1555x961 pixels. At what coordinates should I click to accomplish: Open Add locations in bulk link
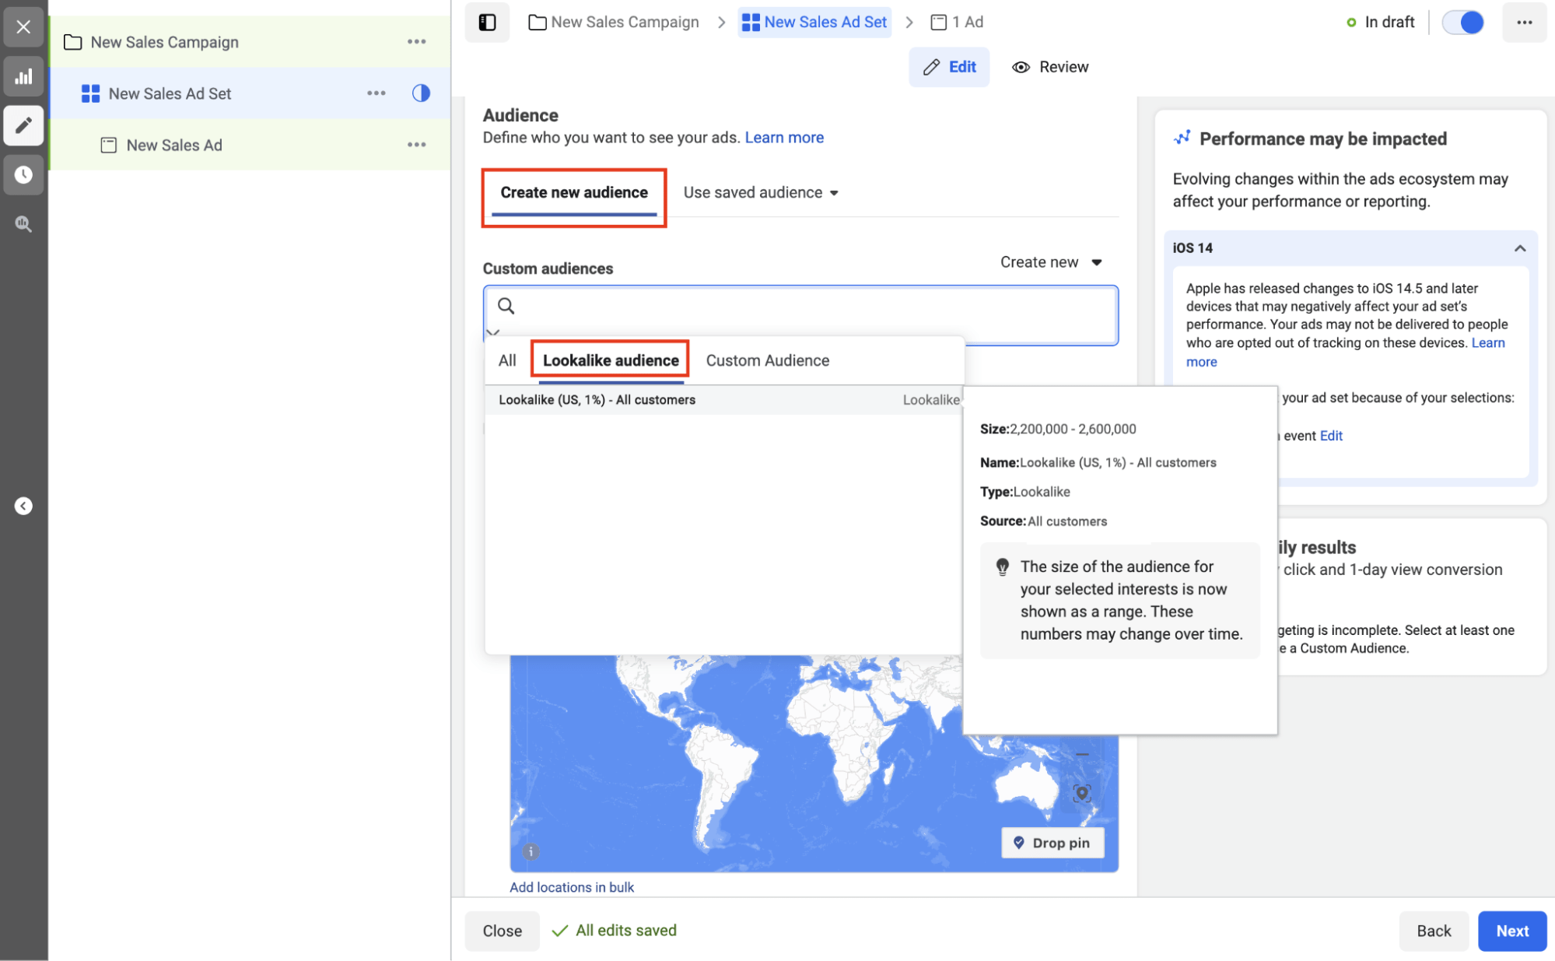[x=572, y=887]
